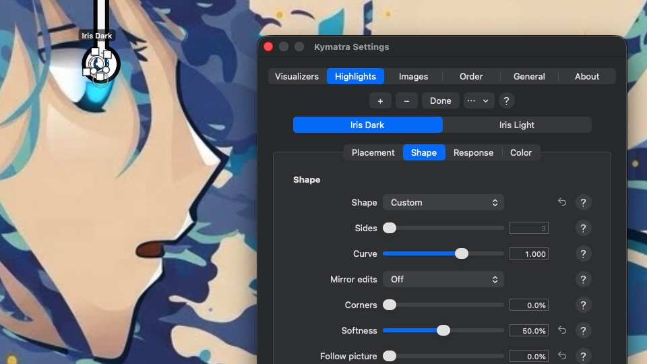Image resolution: width=647 pixels, height=364 pixels.
Task: Open help for the Curve slider
Action: click(x=583, y=254)
